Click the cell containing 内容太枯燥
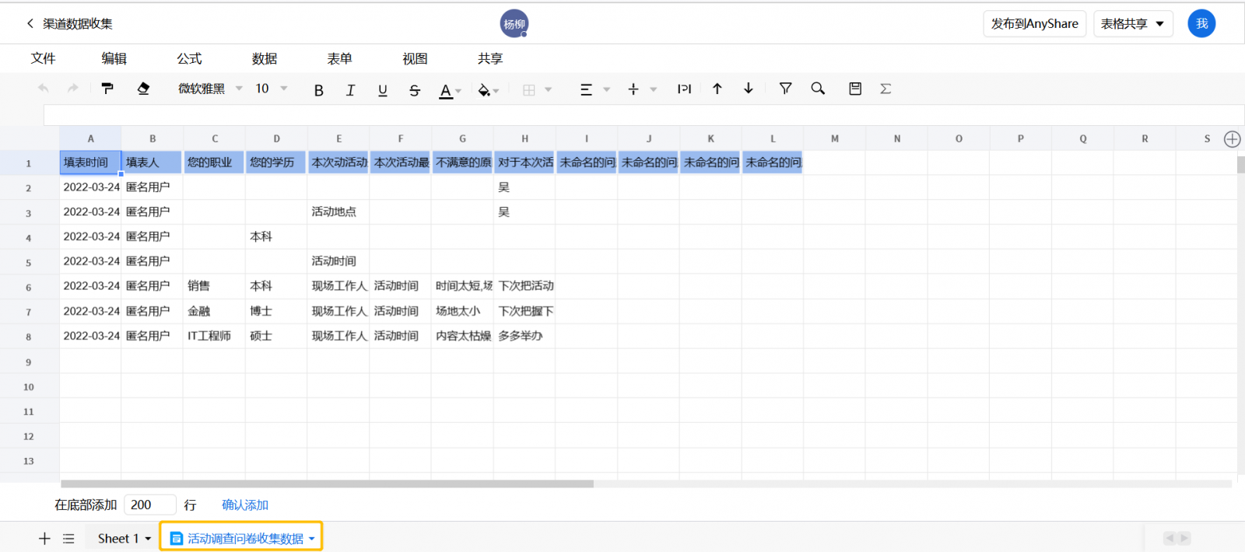Viewport: 1245px width, 552px height. click(x=463, y=336)
